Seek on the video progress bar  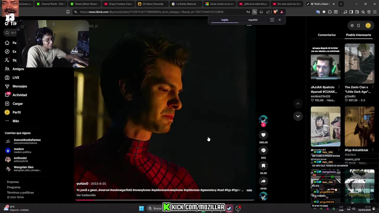click(x=164, y=200)
